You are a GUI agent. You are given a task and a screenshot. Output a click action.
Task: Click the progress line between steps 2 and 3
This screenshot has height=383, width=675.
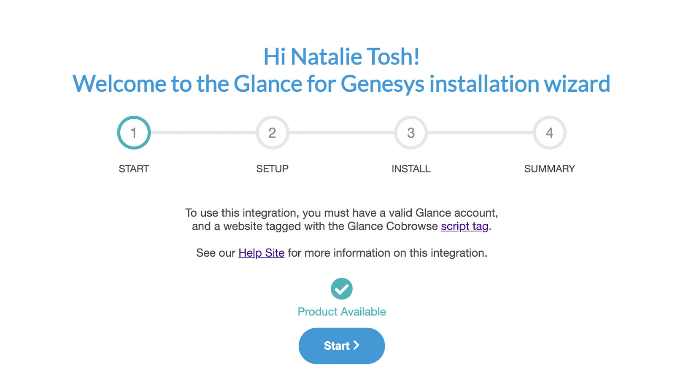point(342,133)
